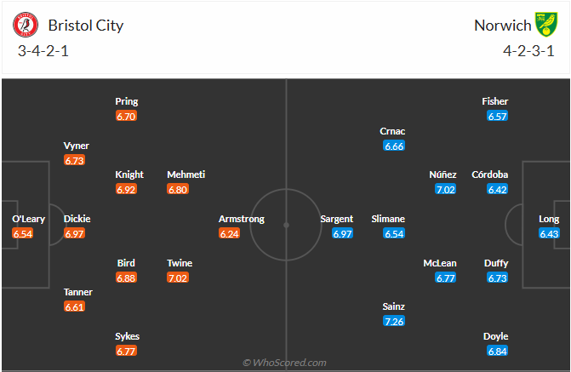This screenshot has height=372, width=571.
Task: Click goalkeeper Long's name
Action: 550,219
